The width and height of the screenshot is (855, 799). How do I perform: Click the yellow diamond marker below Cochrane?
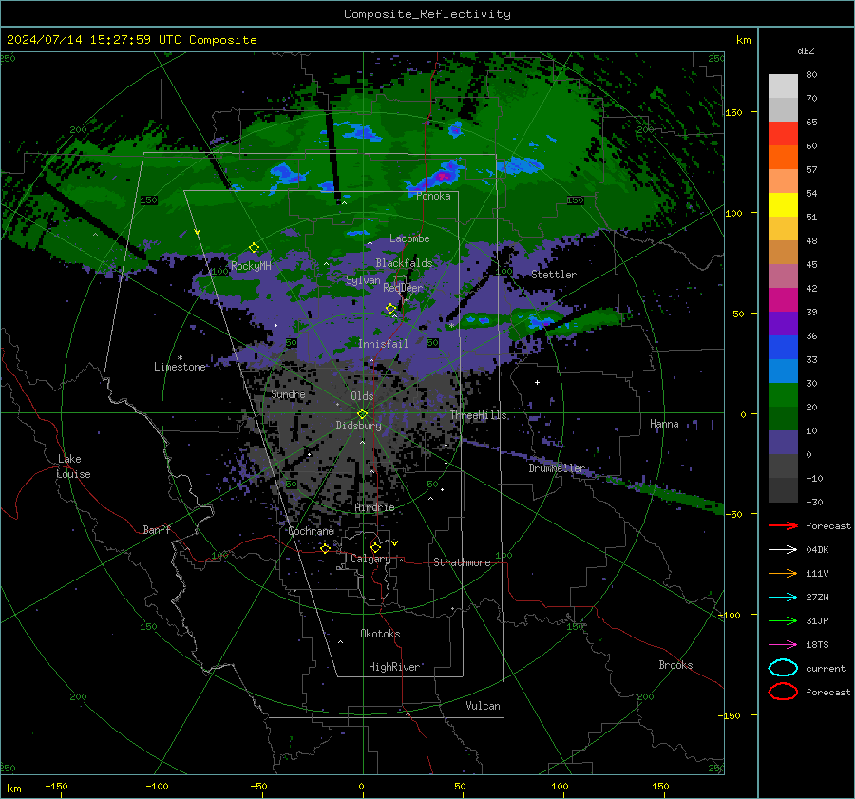pyautogui.click(x=326, y=548)
